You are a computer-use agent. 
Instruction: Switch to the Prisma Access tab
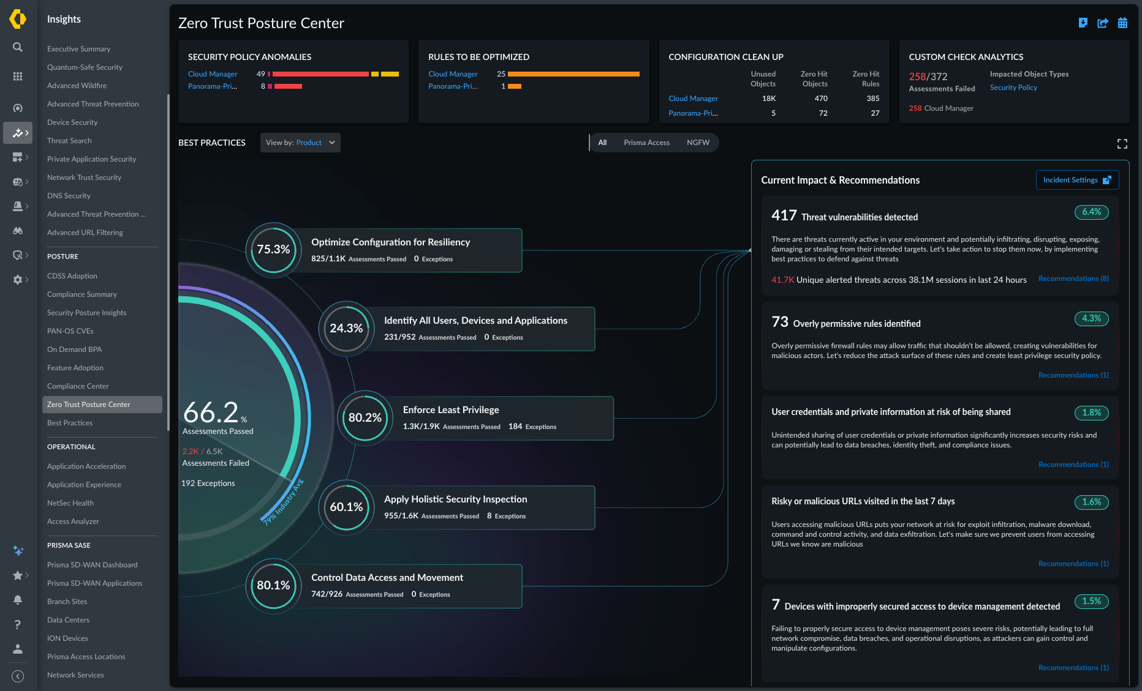click(646, 143)
